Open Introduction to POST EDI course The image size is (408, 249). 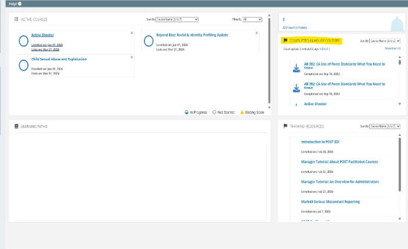pyautogui.click(x=322, y=142)
